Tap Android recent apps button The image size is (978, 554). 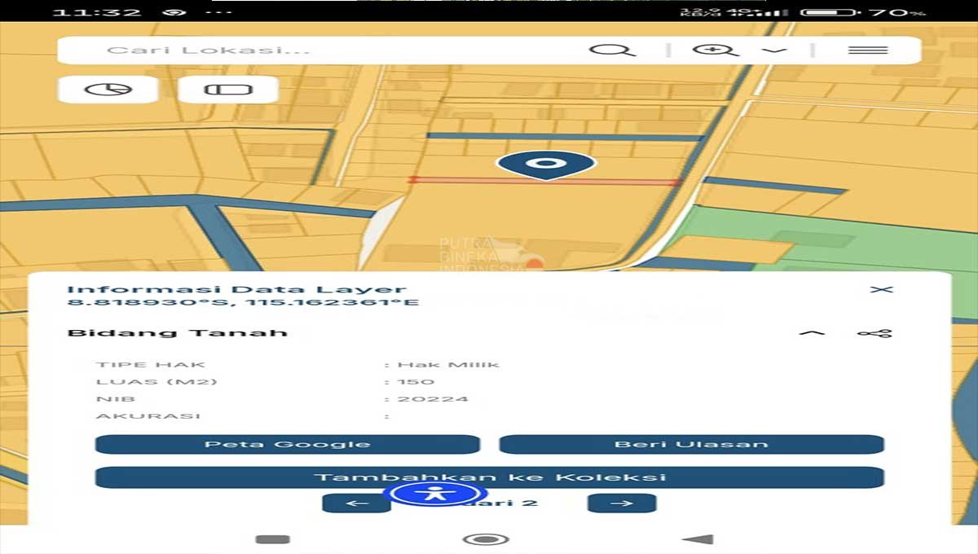point(272,539)
